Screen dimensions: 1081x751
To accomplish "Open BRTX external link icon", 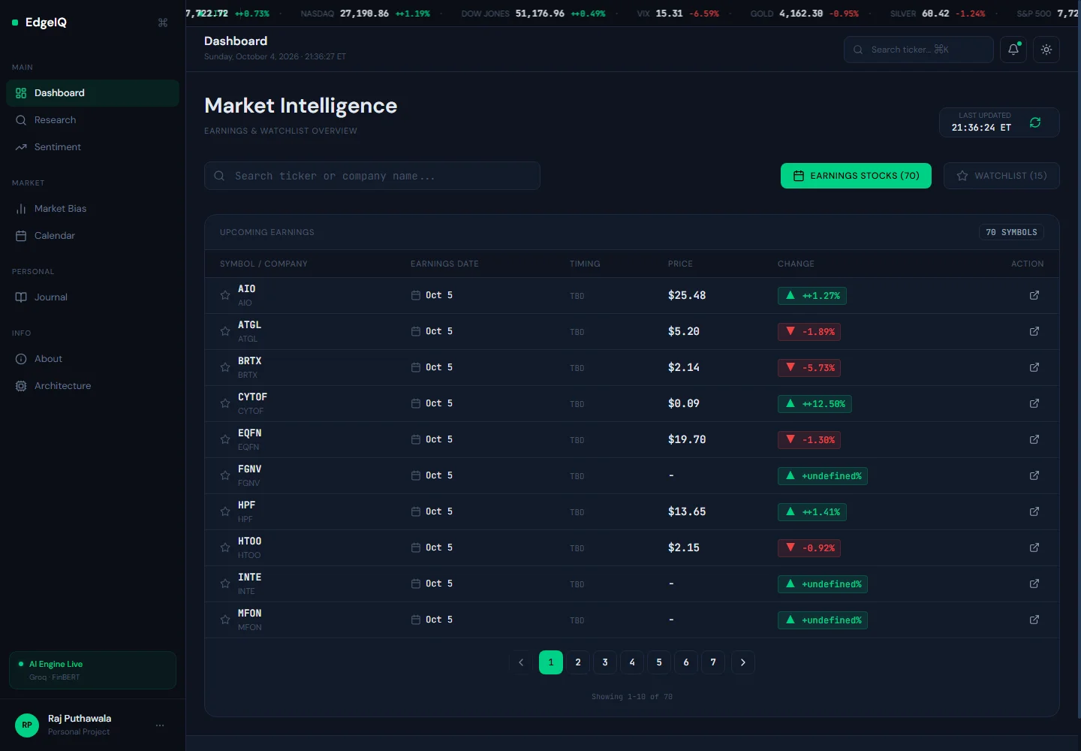I will pyautogui.click(x=1034, y=367).
